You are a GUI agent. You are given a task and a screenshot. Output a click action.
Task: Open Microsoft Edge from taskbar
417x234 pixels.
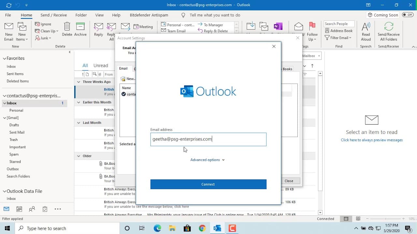[x=157, y=228]
